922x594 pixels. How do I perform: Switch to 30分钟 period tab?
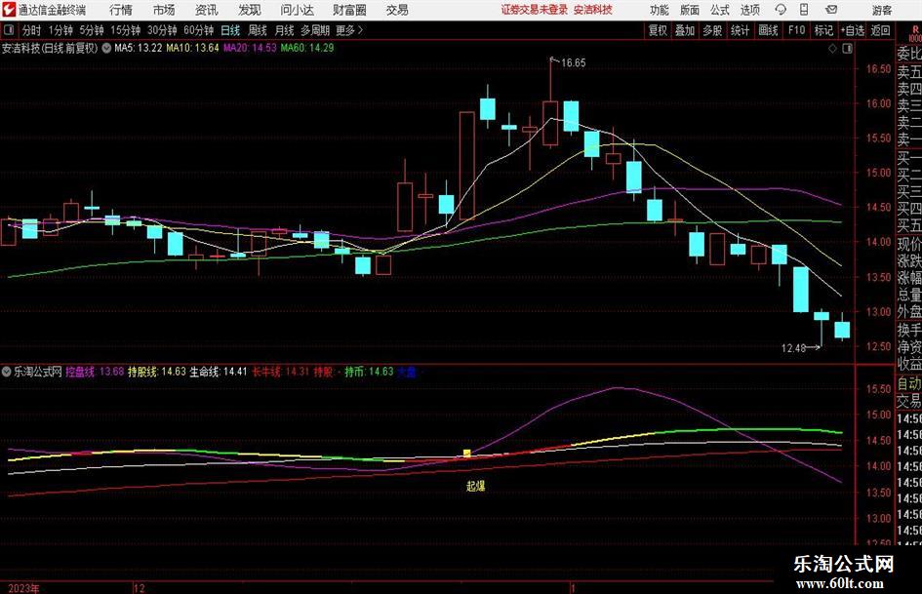[x=162, y=30]
